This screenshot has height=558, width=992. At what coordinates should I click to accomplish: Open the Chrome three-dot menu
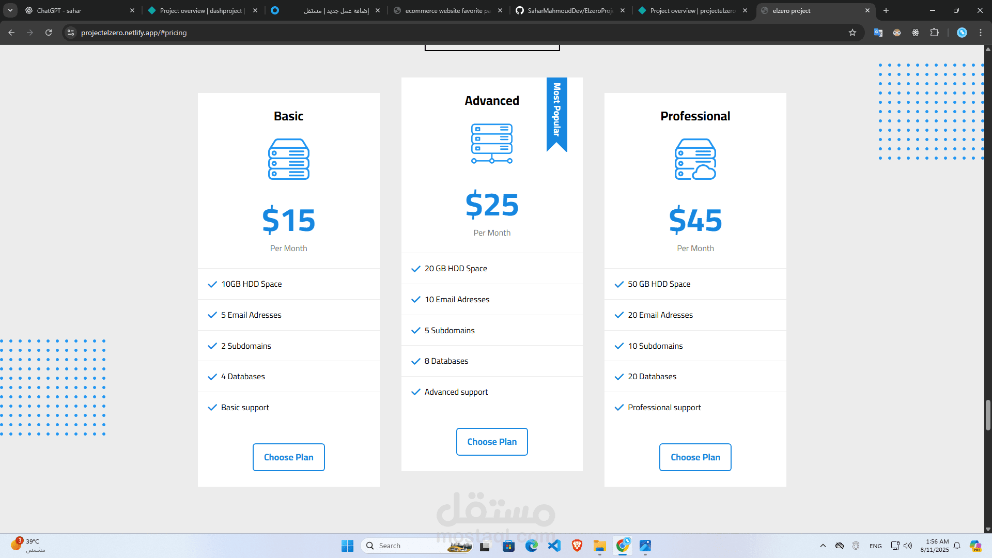(x=981, y=33)
